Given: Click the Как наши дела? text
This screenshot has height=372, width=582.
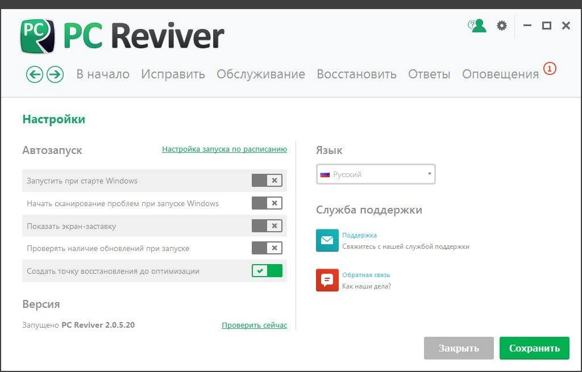Looking at the screenshot, I should point(367,286).
